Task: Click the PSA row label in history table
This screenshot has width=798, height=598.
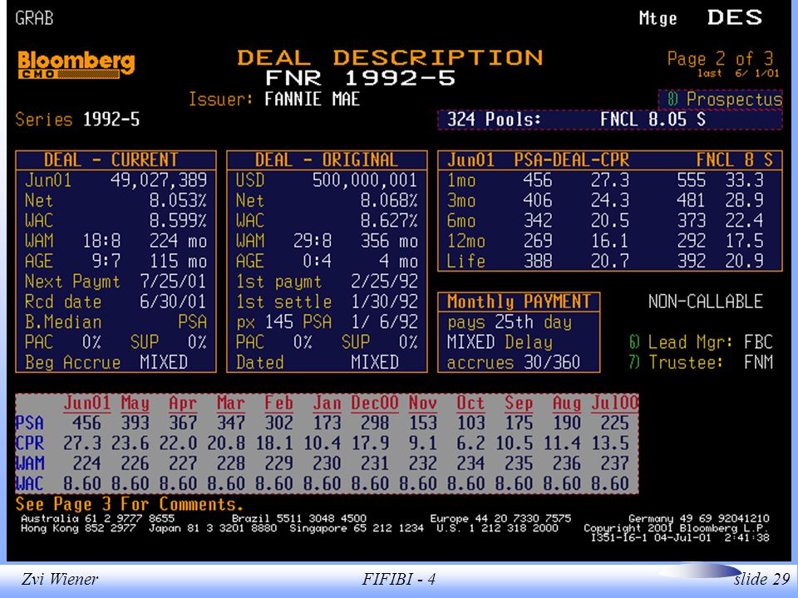Action: click(30, 423)
